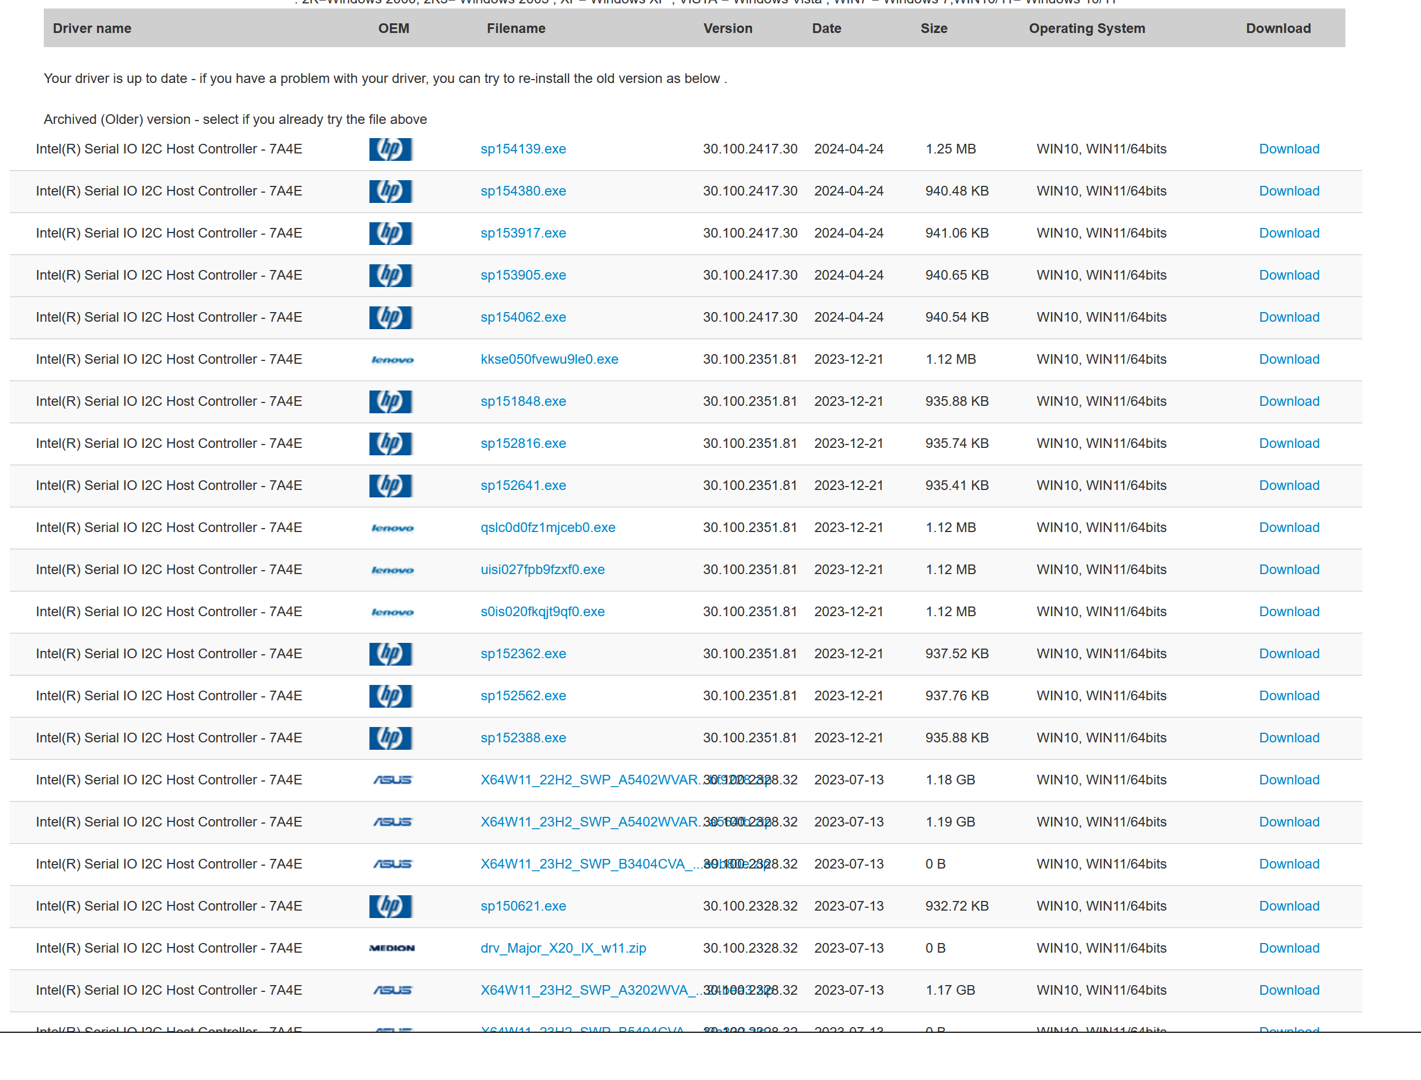The image size is (1421, 1080).
Task: Click ASUS logo beside X64W11_23H2_SWP_B3404CVA file
Action: [x=392, y=864]
